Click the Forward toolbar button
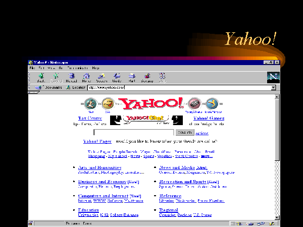Screen dimensions: 303x227 [56, 77]
